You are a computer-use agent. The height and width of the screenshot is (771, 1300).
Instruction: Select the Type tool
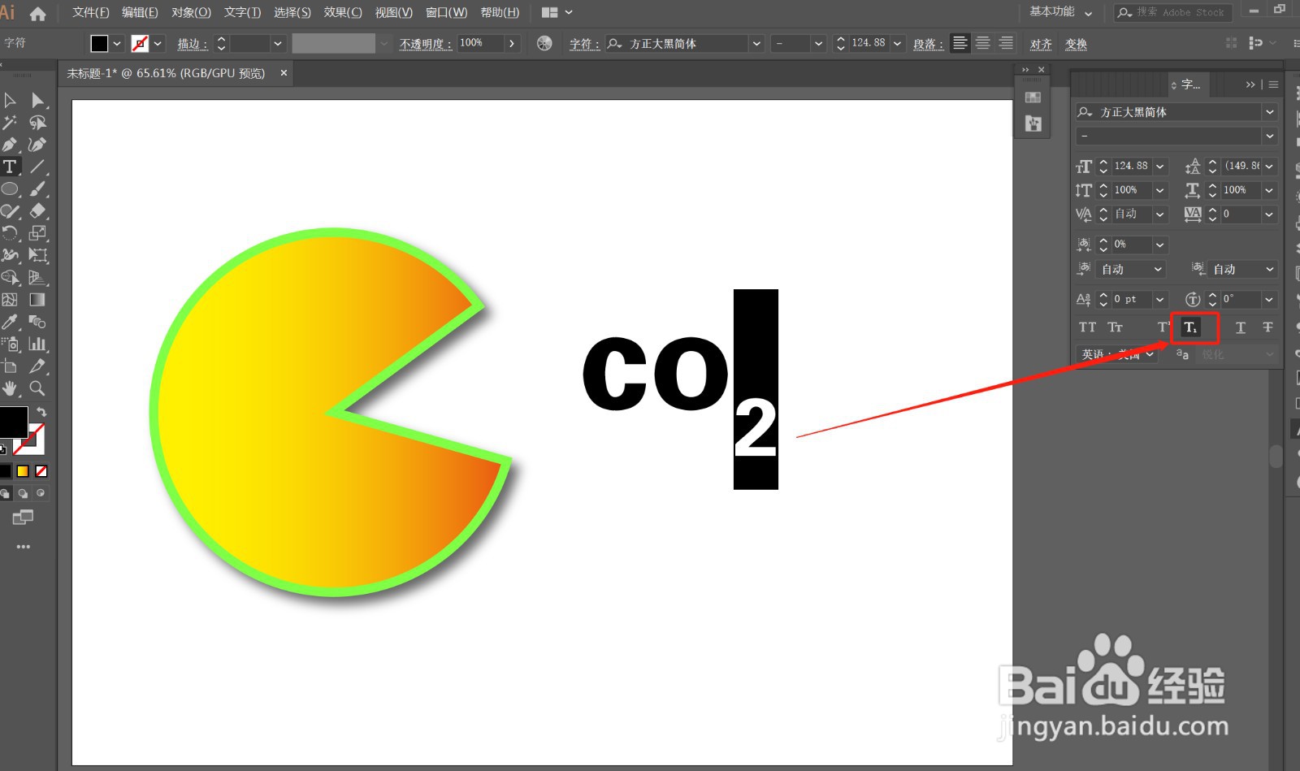pos(10,167)
